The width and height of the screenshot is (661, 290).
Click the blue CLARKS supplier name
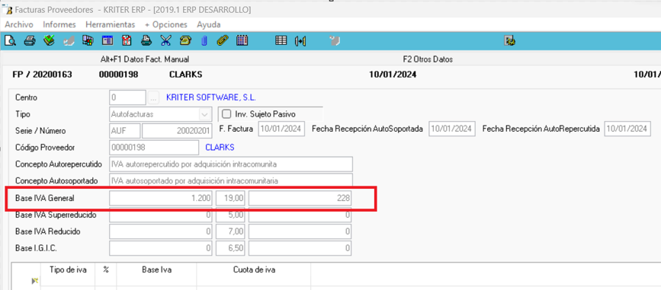pos(220,148)
